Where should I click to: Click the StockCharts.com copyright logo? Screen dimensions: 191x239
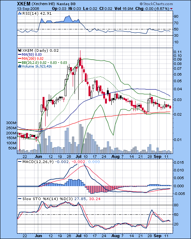[x=156, y=4]
